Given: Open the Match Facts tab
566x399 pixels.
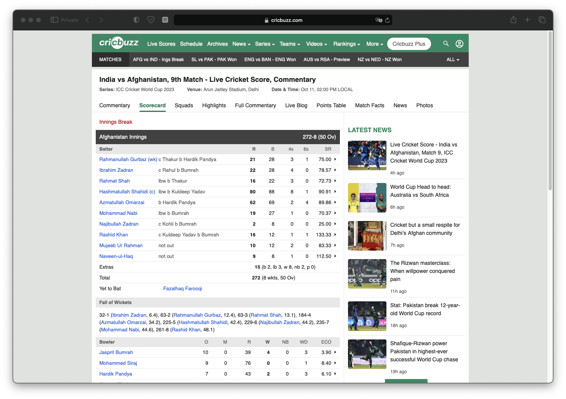Looking at the screenshot, I should (x=370, y=105).
